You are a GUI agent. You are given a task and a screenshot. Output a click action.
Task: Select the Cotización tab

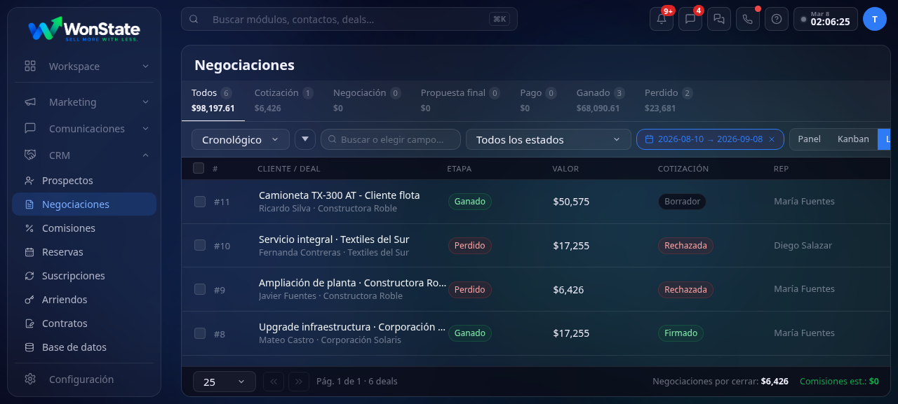pyautogui.click(x=283, y=100)
